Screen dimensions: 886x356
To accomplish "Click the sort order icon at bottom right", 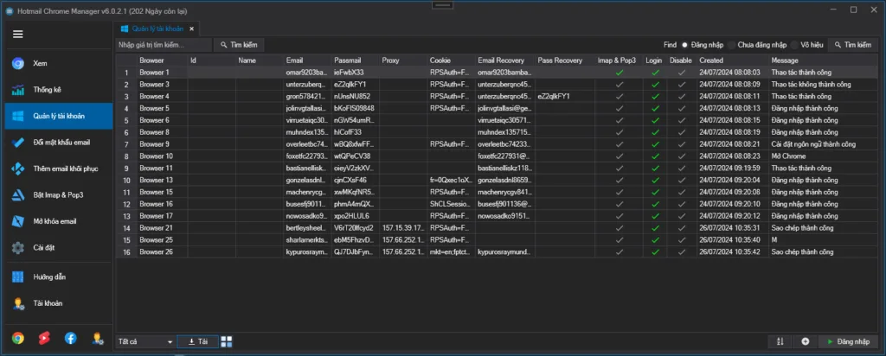I will (780, 341).
